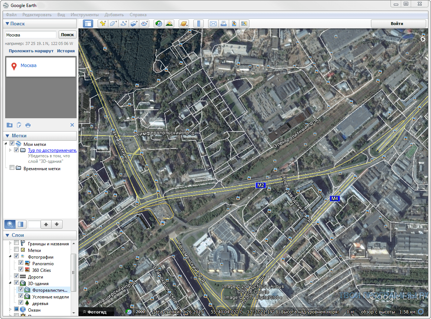Viewport: 431px width, 319px height.
Task: Uncheck the Дороги layer checkbox
Action: (x=17, y=276)
